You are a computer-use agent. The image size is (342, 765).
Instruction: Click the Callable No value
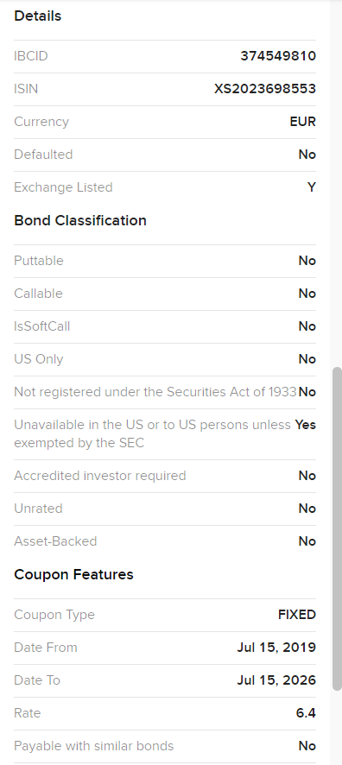307,294
